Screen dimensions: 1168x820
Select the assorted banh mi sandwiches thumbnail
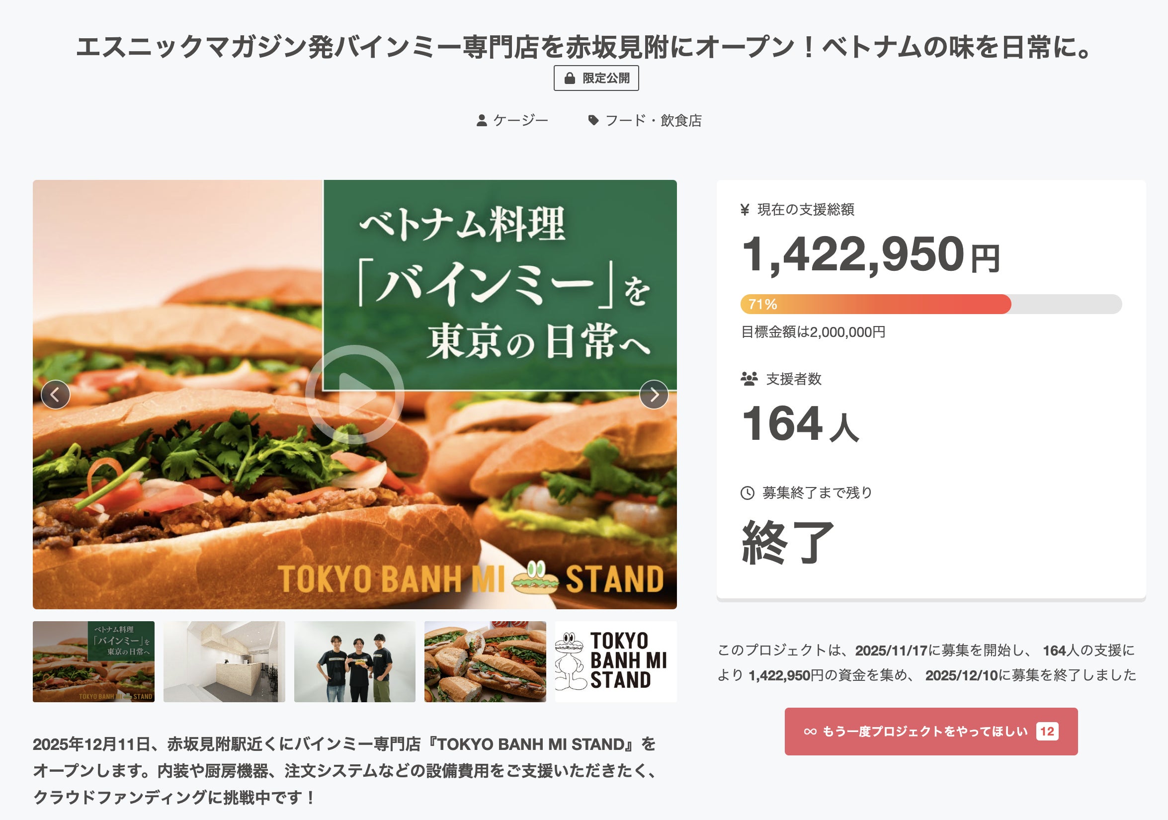(485, 661)
